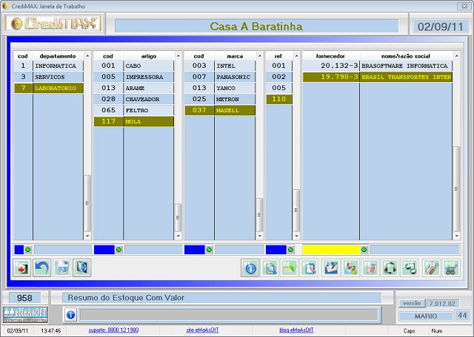Click the F9 headset support icon
This screenshot has width=474, height=337.
point(390,268)
